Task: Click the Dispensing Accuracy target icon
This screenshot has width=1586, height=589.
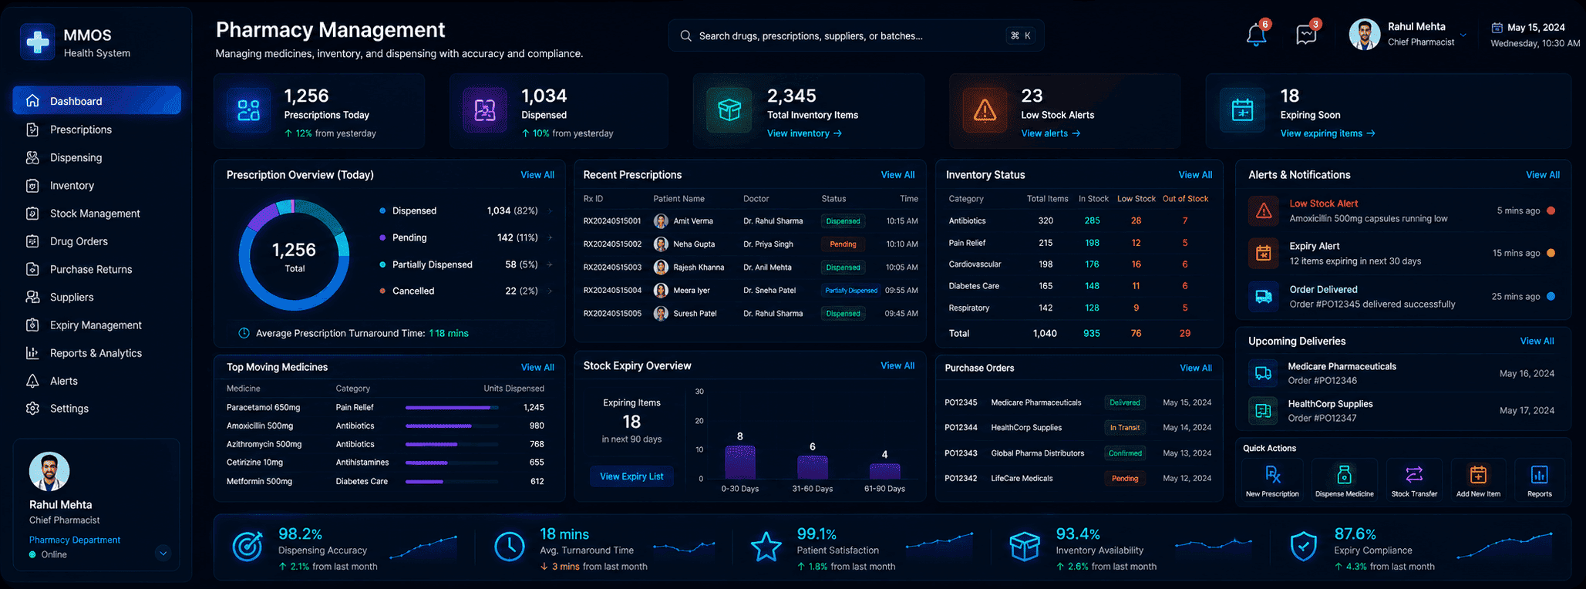Action: pyautogui.click(x=247, y=546)
